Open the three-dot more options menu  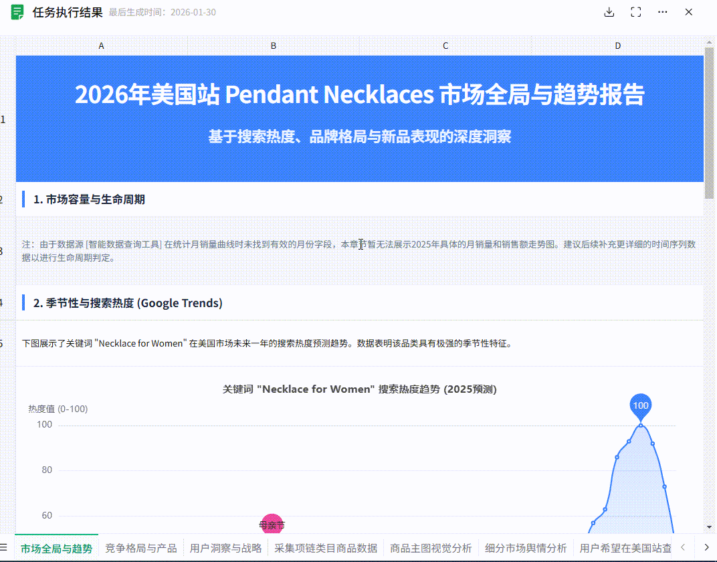(x=663, y=12)
